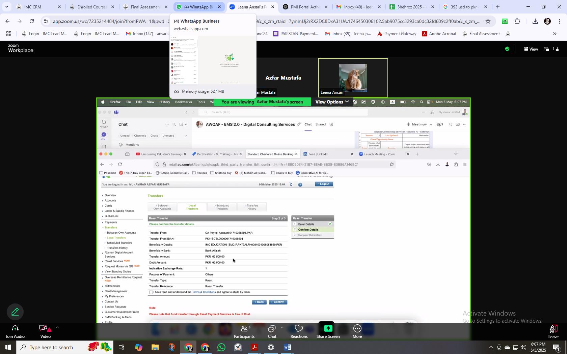This screenshot has height=354, width=567.
Task: Click Confirm transfer button
Action: tap(278, 302)
